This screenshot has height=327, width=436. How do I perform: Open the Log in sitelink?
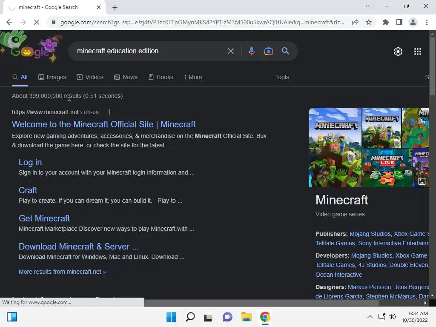[30, 162]
